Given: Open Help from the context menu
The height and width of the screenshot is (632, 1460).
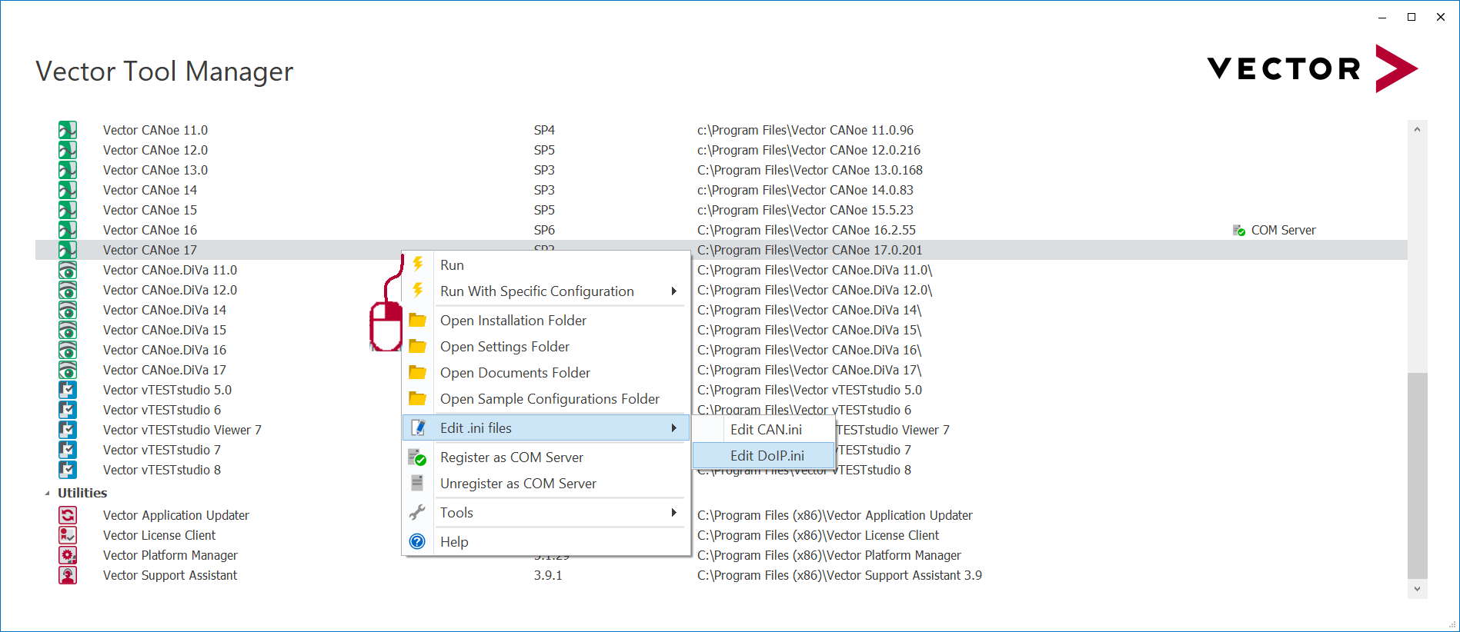Looking at the screenshot, I should tap(454, 542).
